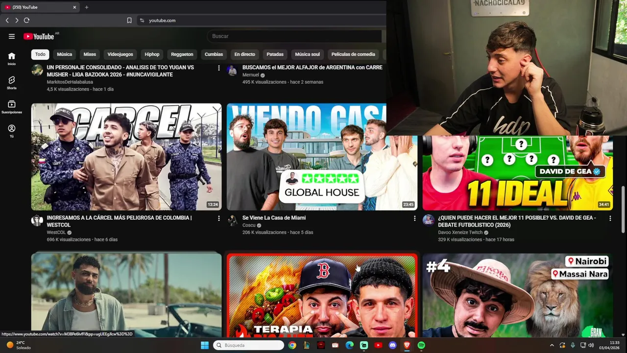
Task: Go forward in the browser
Action: 17,20
